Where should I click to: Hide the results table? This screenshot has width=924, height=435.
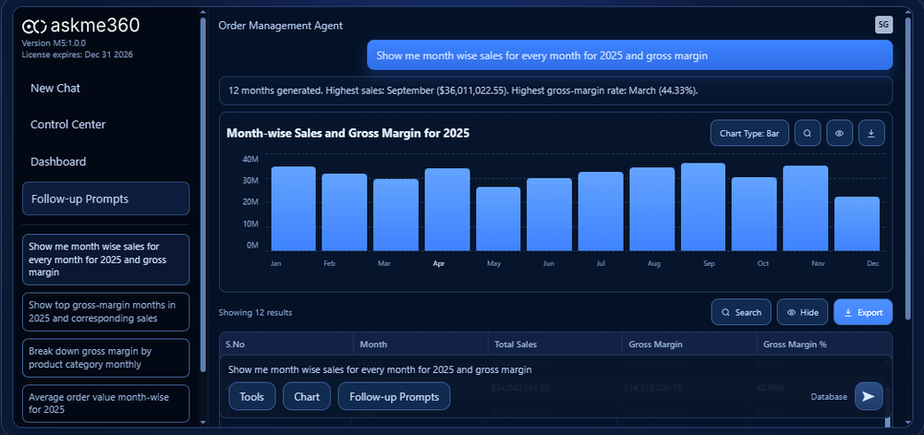(x=803, y=312)
